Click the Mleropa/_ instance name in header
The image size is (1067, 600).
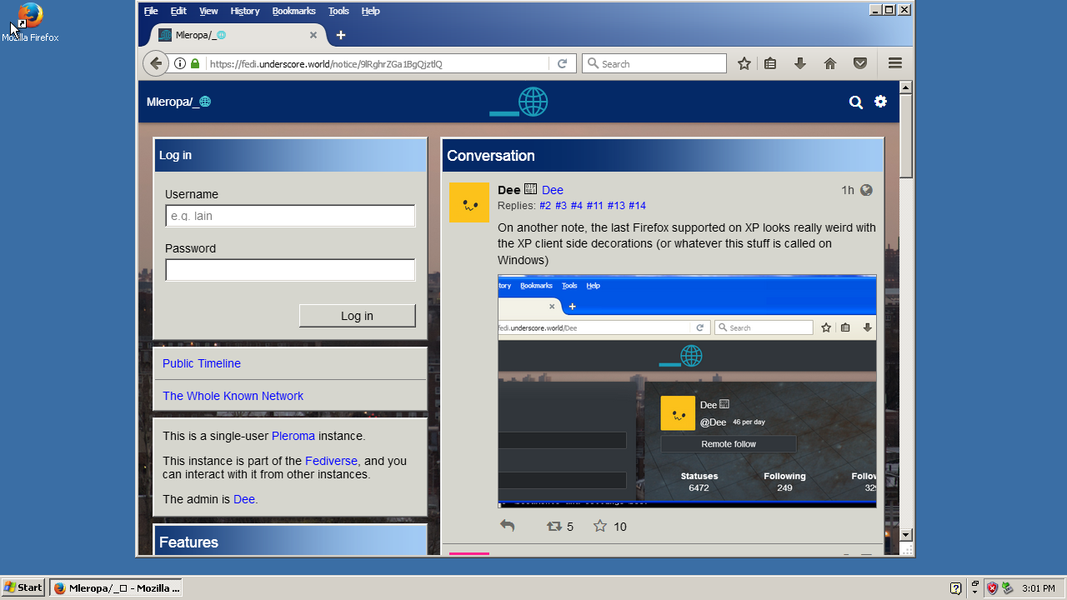[178, 102]
